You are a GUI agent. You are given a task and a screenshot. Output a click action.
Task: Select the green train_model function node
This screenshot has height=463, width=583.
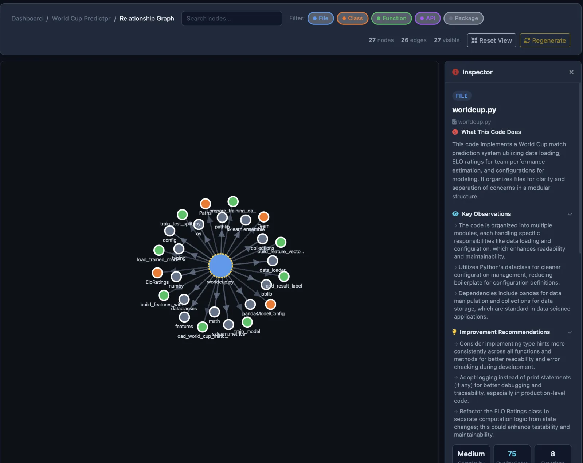[x=247, y=322]
